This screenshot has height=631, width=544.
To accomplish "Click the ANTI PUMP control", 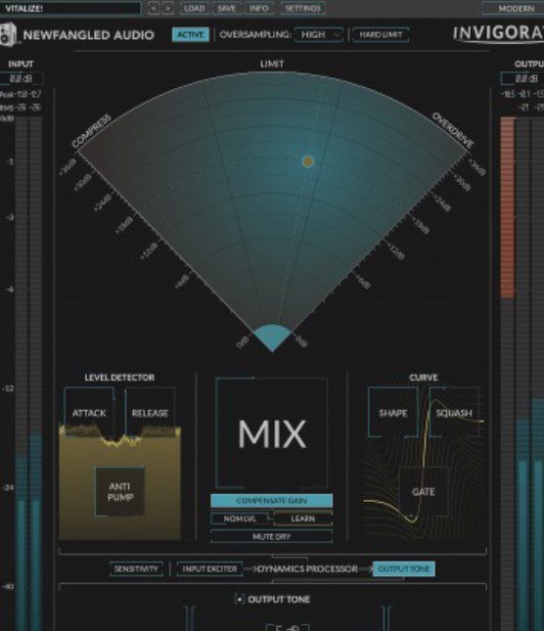I will (120, 491).
